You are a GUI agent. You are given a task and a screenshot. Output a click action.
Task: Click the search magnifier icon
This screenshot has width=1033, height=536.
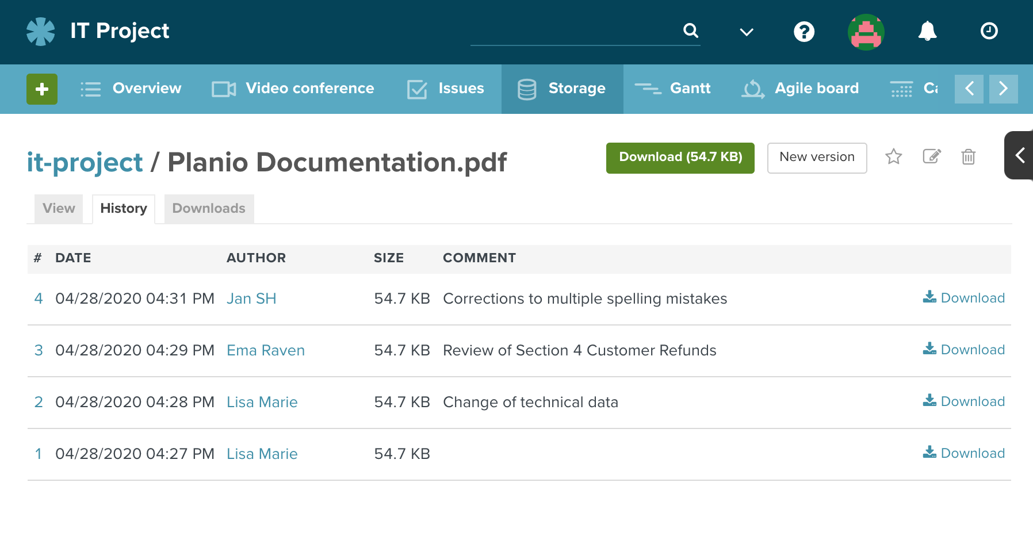click(x=690, y=30)
